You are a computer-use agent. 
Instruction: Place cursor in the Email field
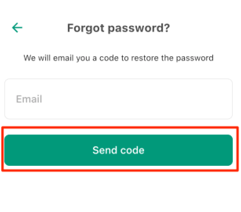119,99
